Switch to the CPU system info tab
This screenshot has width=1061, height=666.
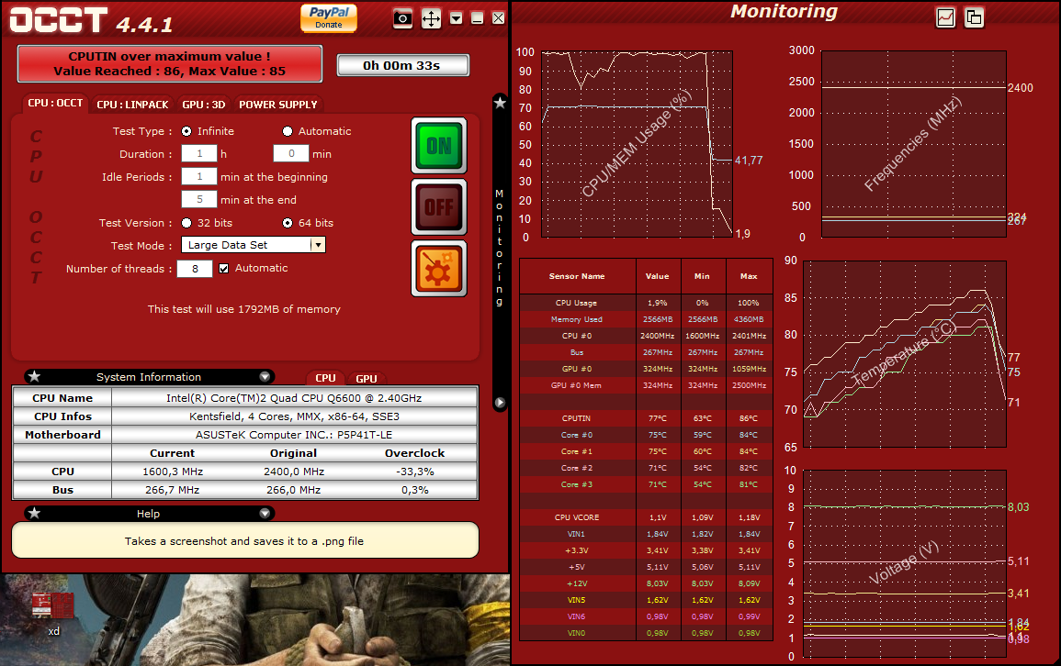tap(325, 378)
